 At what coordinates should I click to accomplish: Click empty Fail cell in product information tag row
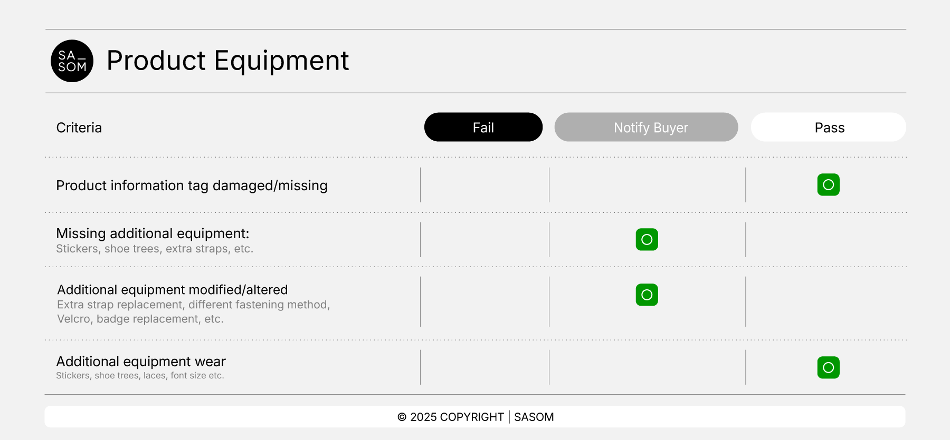coord(484,185)
